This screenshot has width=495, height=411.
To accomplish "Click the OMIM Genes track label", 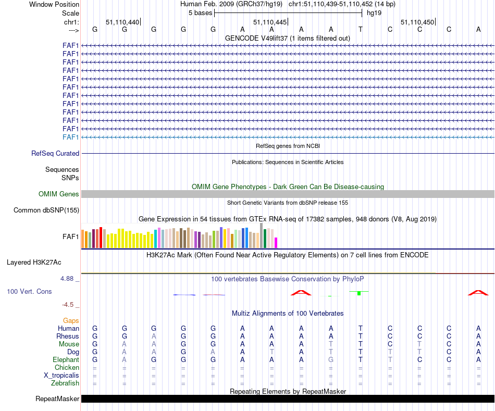I will [x=58, y=194].
